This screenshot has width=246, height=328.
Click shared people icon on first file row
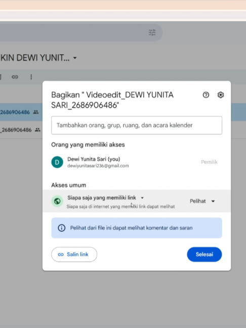(x=36, y=112)
